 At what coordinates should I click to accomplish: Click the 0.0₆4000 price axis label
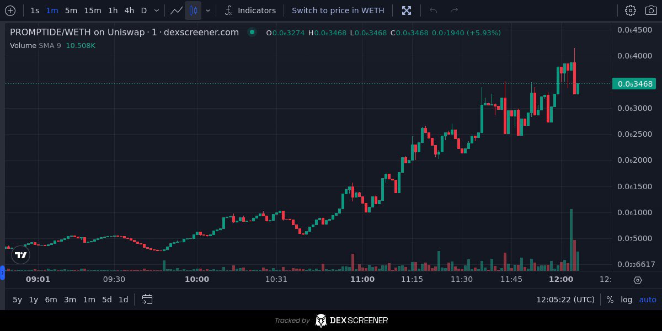click(x=635, y=56)
